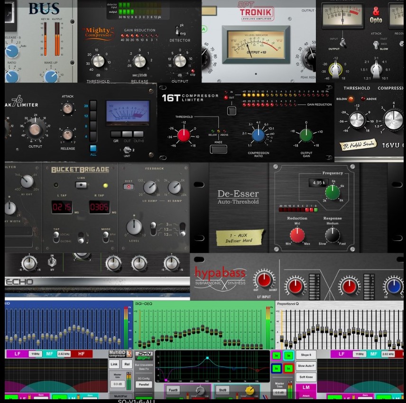Viewport: 406px width, 403px height.
Task: Click the Release knob on Mighty Compressor
Action: click(x=139, y=61)
